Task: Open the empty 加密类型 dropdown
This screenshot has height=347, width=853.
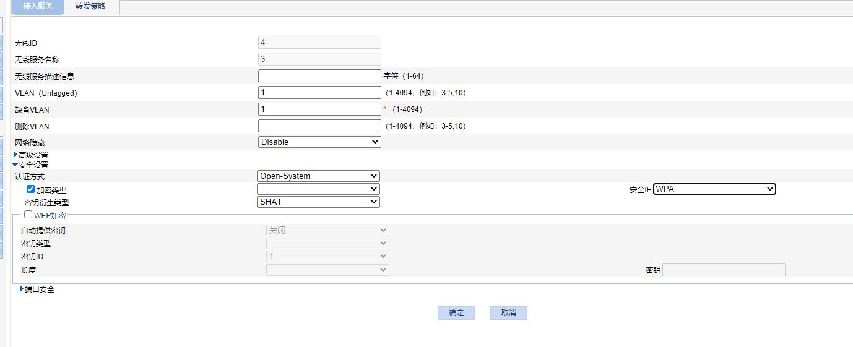Action: click(318, 189)
